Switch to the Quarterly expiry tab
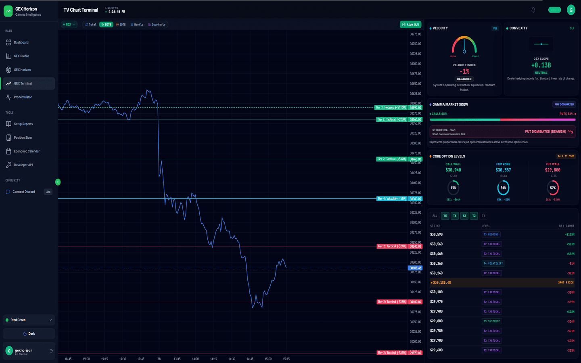581x363 pixels. 157,25
